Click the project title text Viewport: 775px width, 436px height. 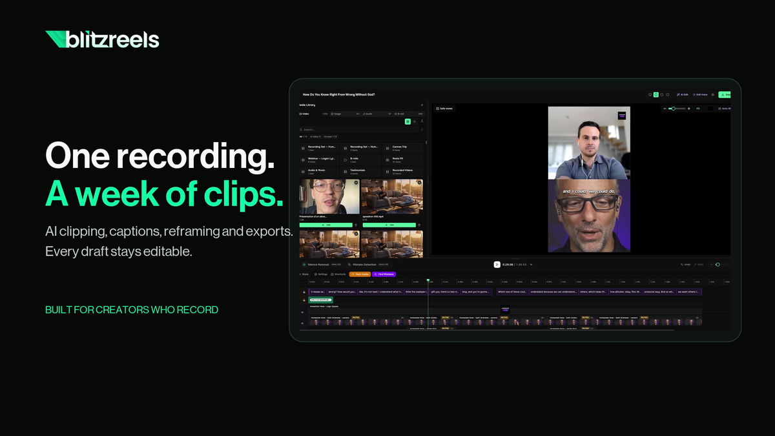coord(338,95)
